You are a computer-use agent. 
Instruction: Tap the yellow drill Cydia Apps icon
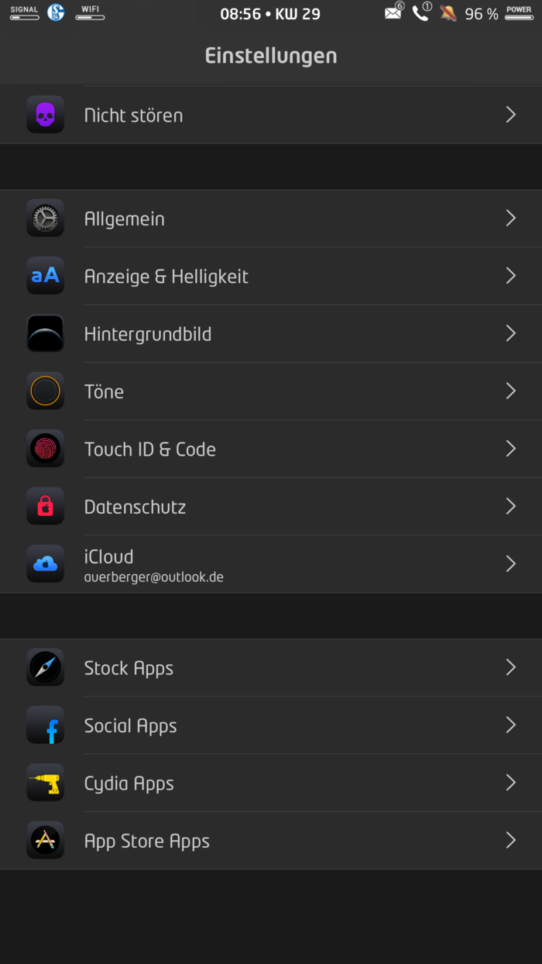click(x=45, y=783)
